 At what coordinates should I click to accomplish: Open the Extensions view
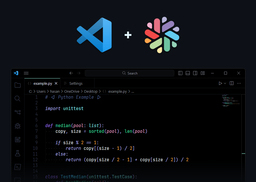click(18, 139)
